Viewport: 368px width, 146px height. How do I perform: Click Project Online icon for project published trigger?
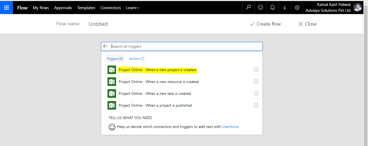(x=112, y=105)
